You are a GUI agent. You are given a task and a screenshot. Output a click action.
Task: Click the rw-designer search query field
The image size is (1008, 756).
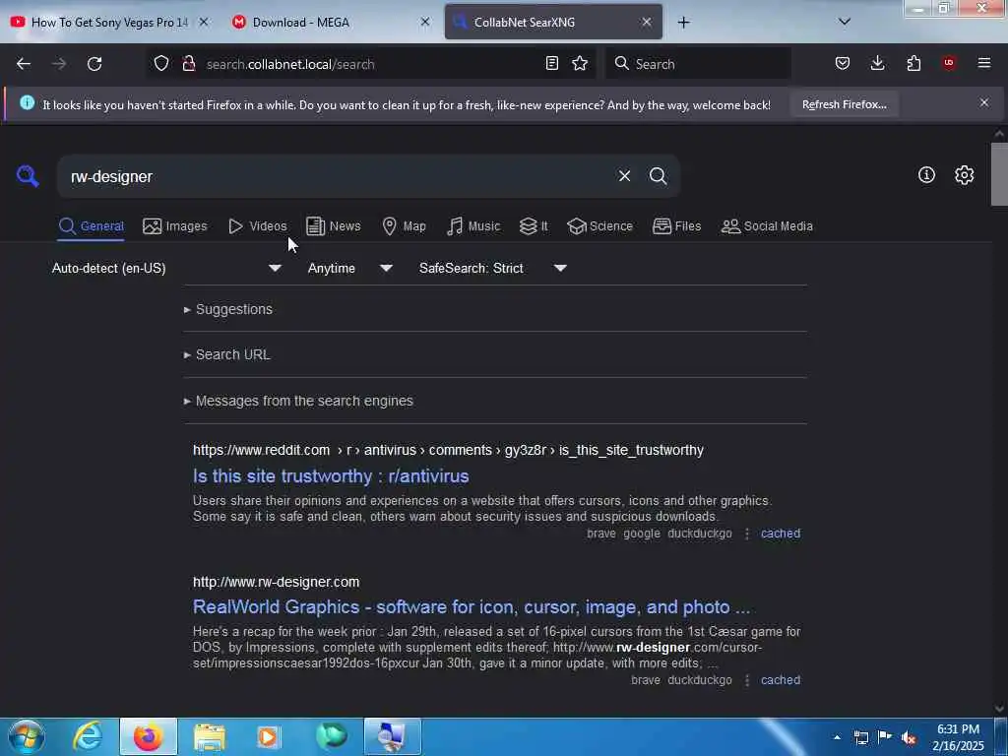338,176
